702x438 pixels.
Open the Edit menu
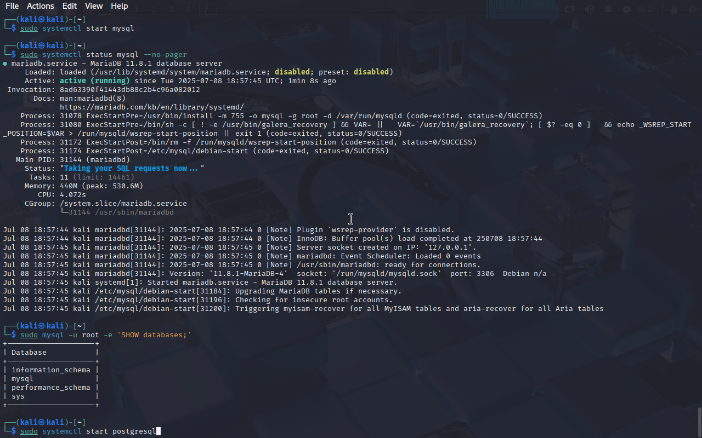pyautogui.click(x=70, y=6)
